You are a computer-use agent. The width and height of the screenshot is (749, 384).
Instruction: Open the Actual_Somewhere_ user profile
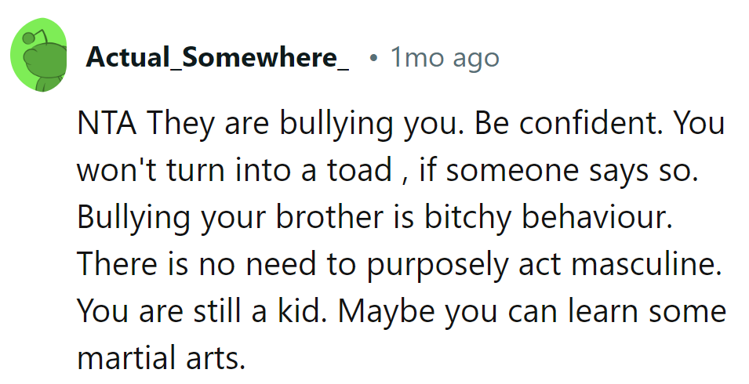click(218, 57)
